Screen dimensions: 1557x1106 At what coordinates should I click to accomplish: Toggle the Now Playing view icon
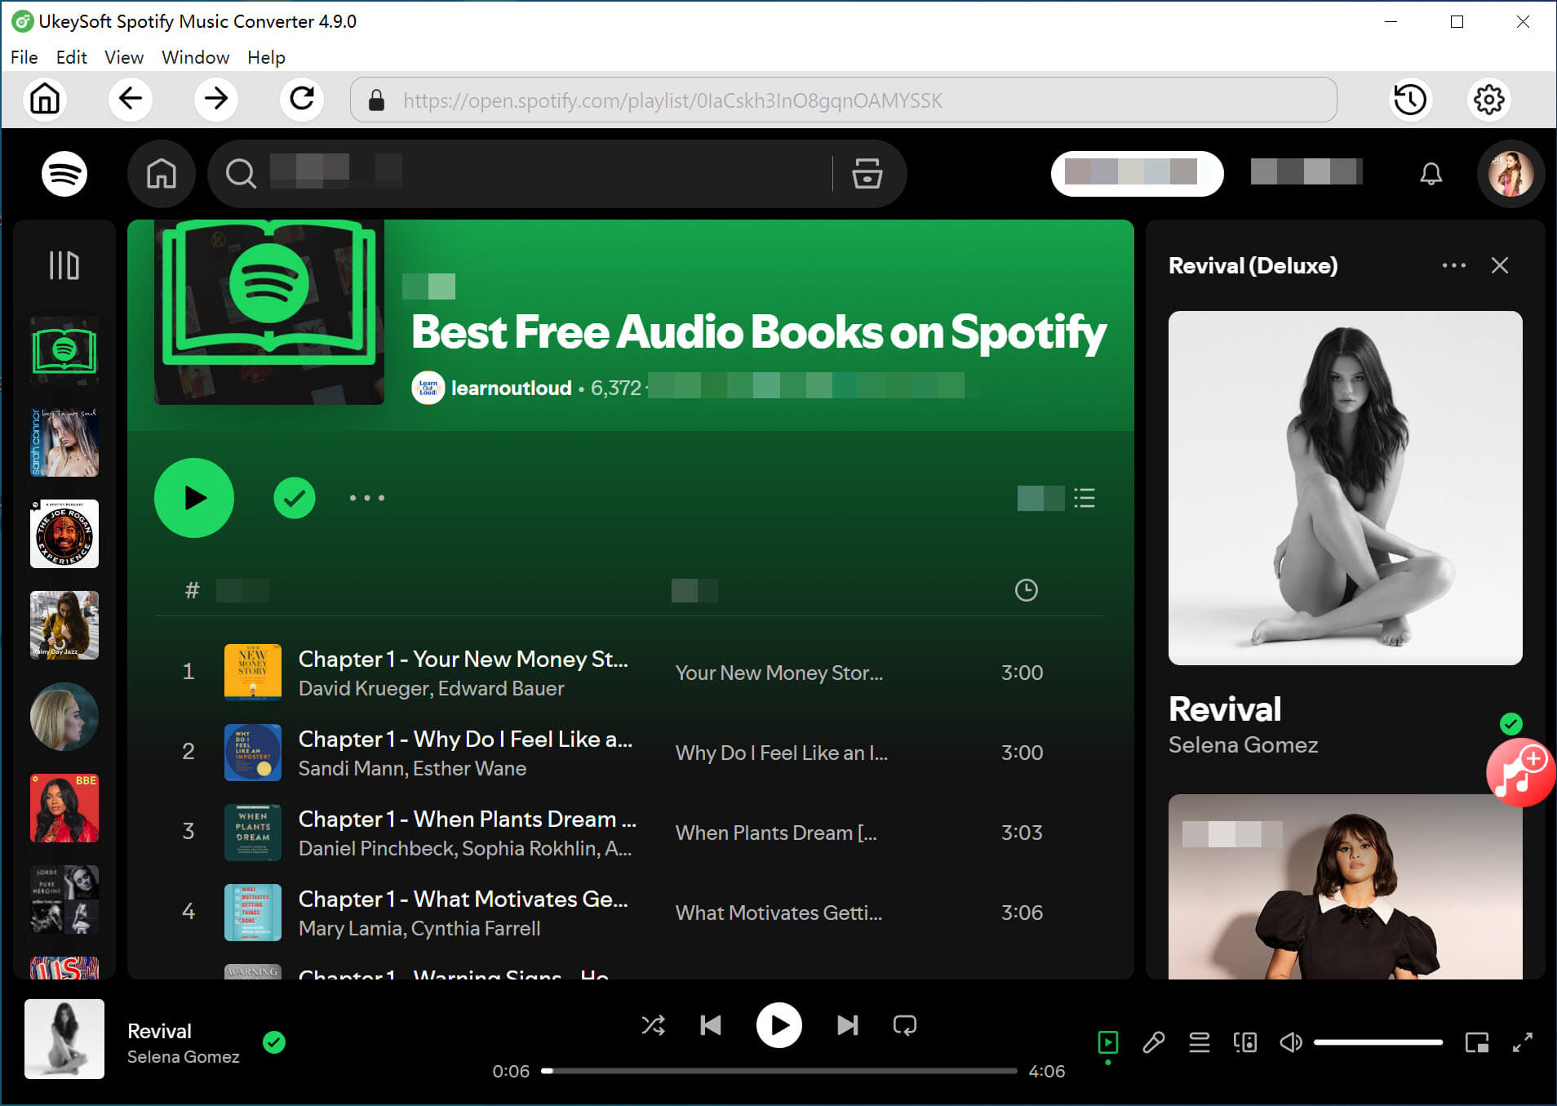tap(1107, 1042)
